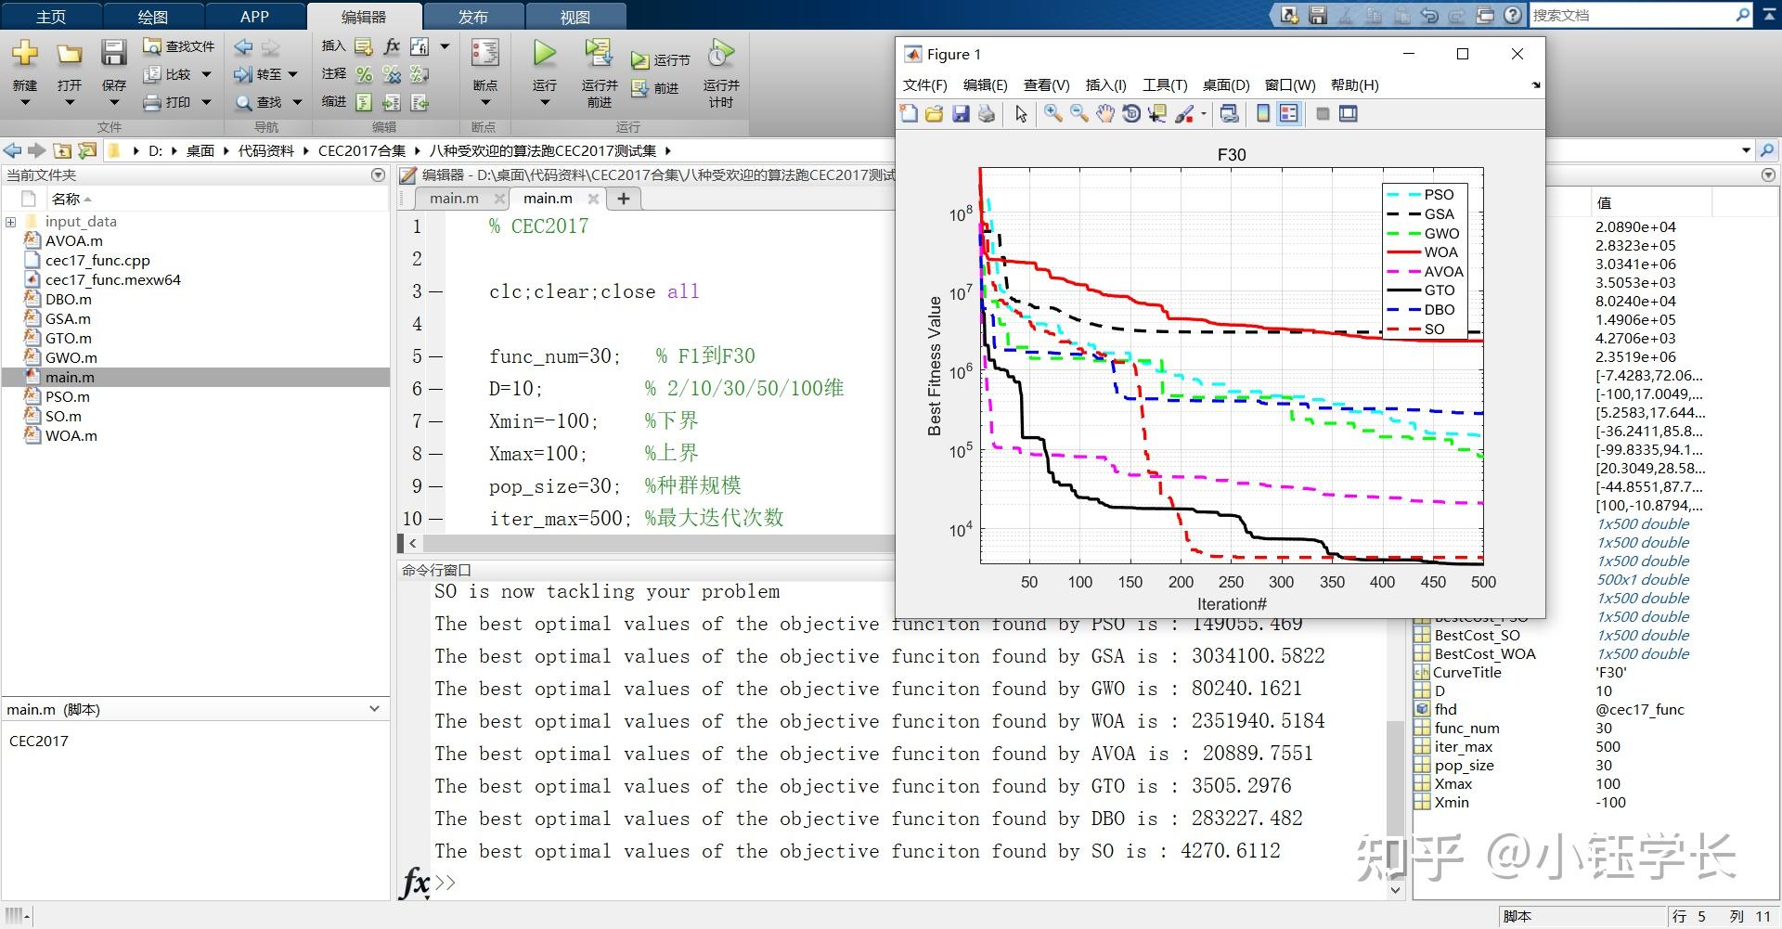This screenshot has height=929, width=1782.
Task: Open the Brush tool dropdown arrow
Action: (1204, 114)
